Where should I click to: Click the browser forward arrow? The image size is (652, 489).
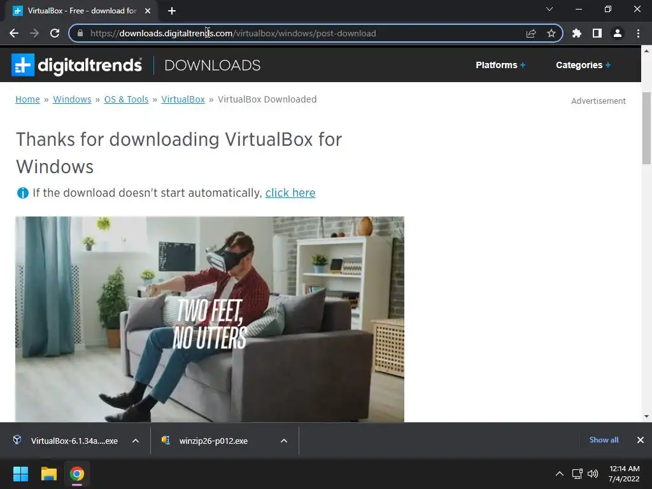pyautogui.click(x=34, y=33)
